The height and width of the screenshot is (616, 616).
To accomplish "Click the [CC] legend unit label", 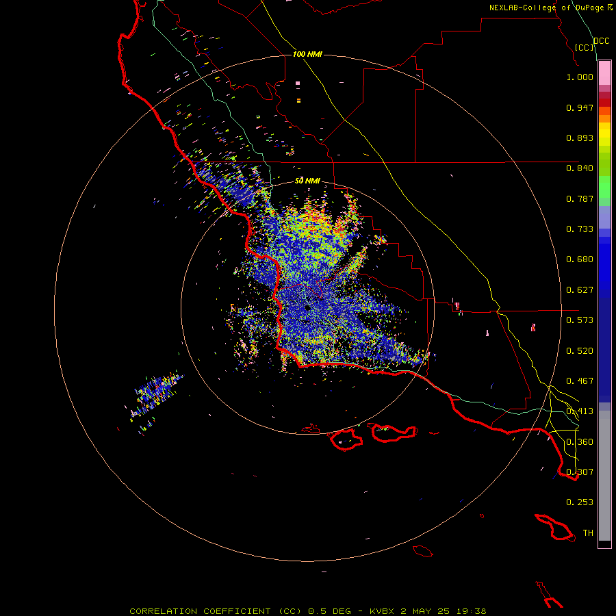I will point(585,47).
